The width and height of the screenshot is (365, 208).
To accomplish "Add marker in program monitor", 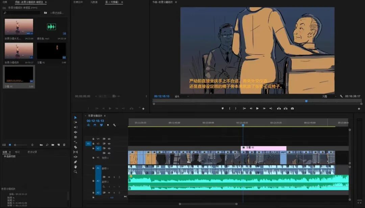I will (x=222, y=108).
